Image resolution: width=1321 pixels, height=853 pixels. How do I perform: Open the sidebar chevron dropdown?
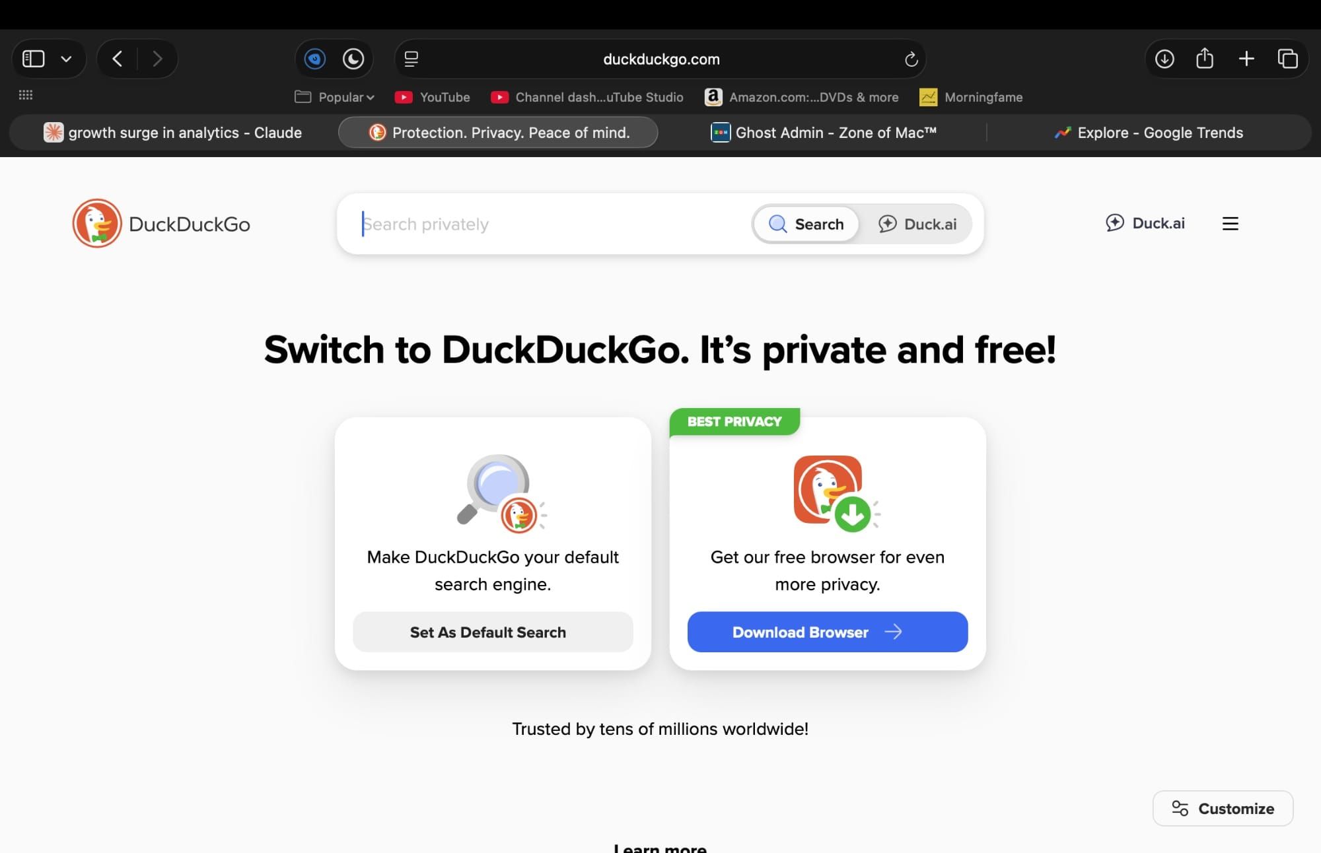tap(66, 58)
